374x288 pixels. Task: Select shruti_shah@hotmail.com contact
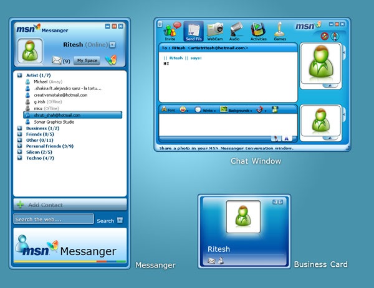pyautogui.click(x=73, y=115)
